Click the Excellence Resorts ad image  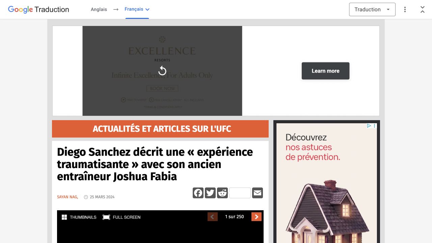[162, 71]
